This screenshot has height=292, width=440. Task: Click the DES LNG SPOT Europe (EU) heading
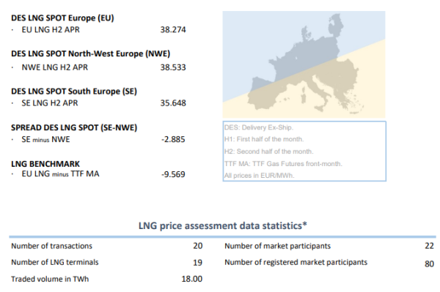click(62, 18)
